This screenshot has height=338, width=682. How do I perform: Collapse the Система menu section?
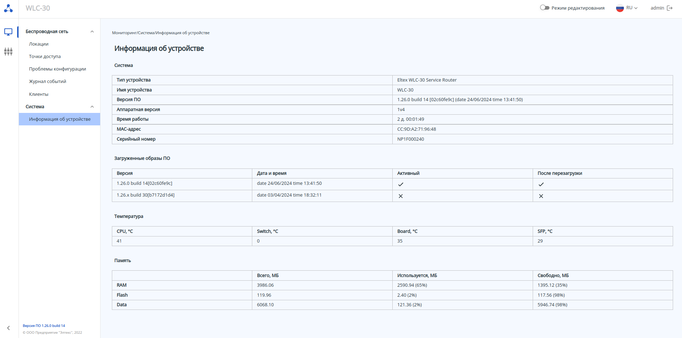(92, 107)
